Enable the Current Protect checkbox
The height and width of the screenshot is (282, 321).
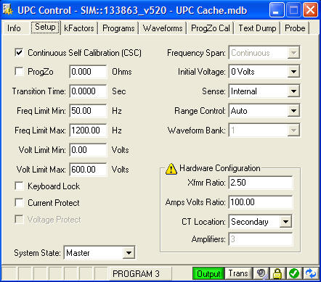tap(19, 202)
